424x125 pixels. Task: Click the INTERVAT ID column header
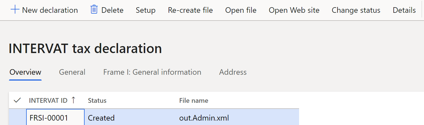pyautogui.click(x=48, y=100)
